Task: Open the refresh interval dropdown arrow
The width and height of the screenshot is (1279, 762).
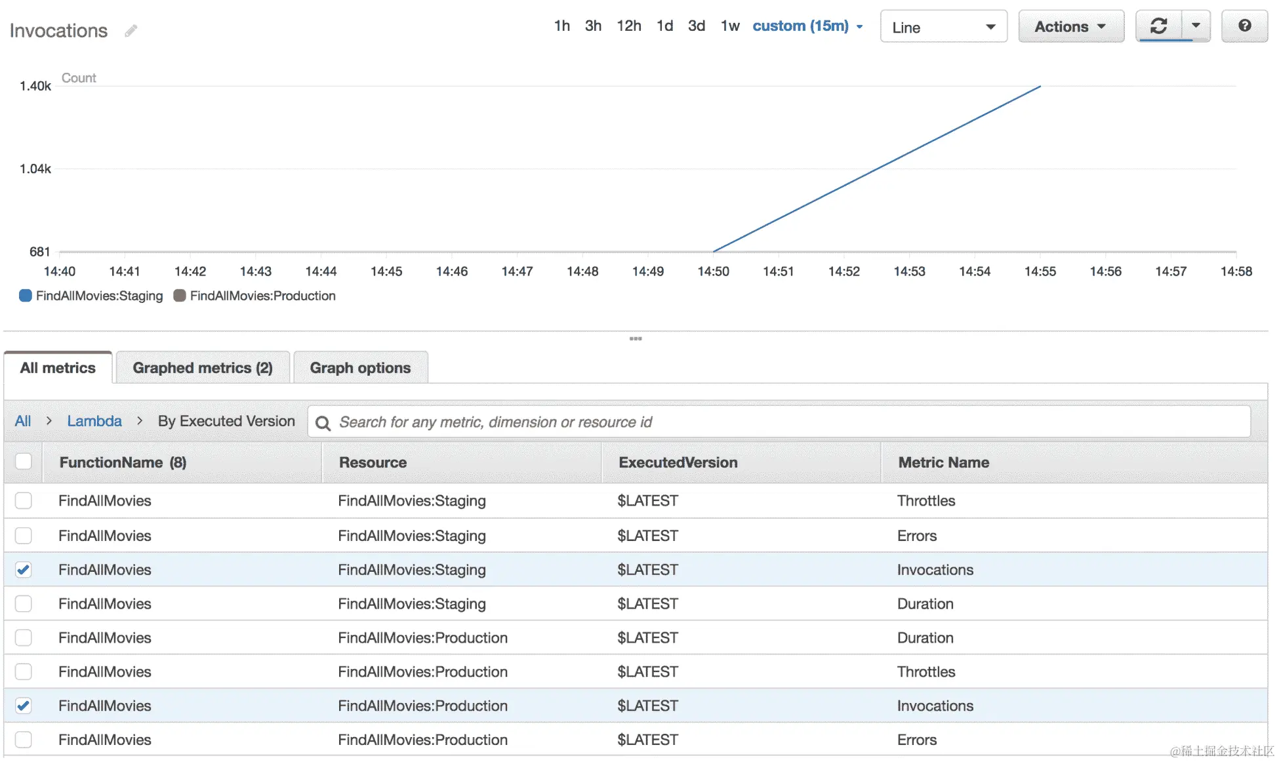Action: [1196, 26]
